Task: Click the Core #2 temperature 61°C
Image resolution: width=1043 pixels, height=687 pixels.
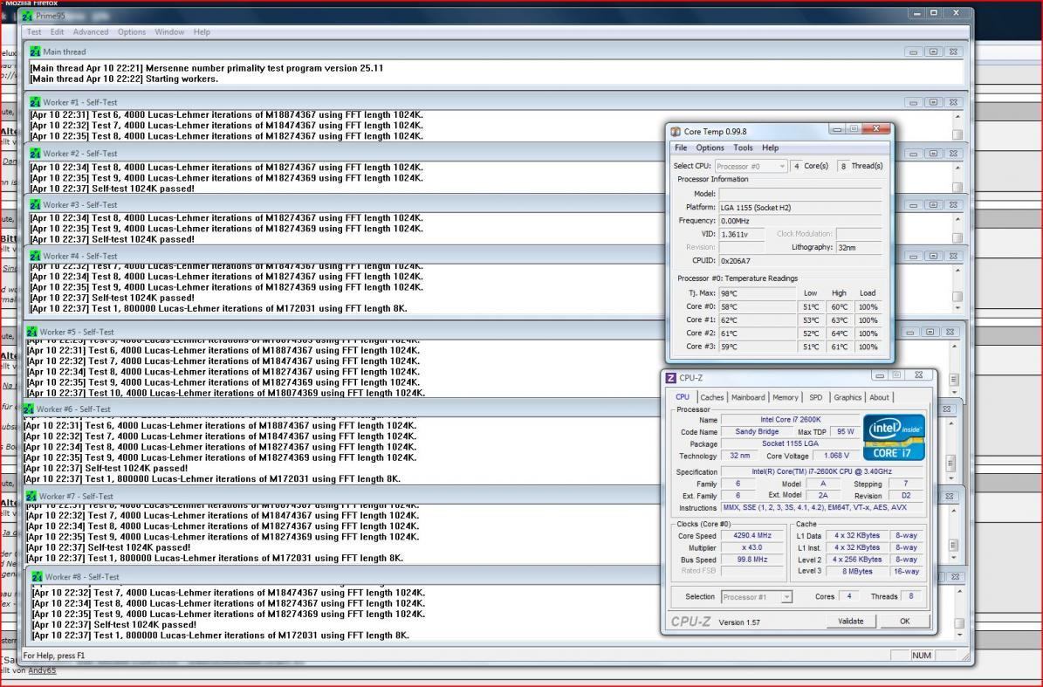Action: pos(757,333)
